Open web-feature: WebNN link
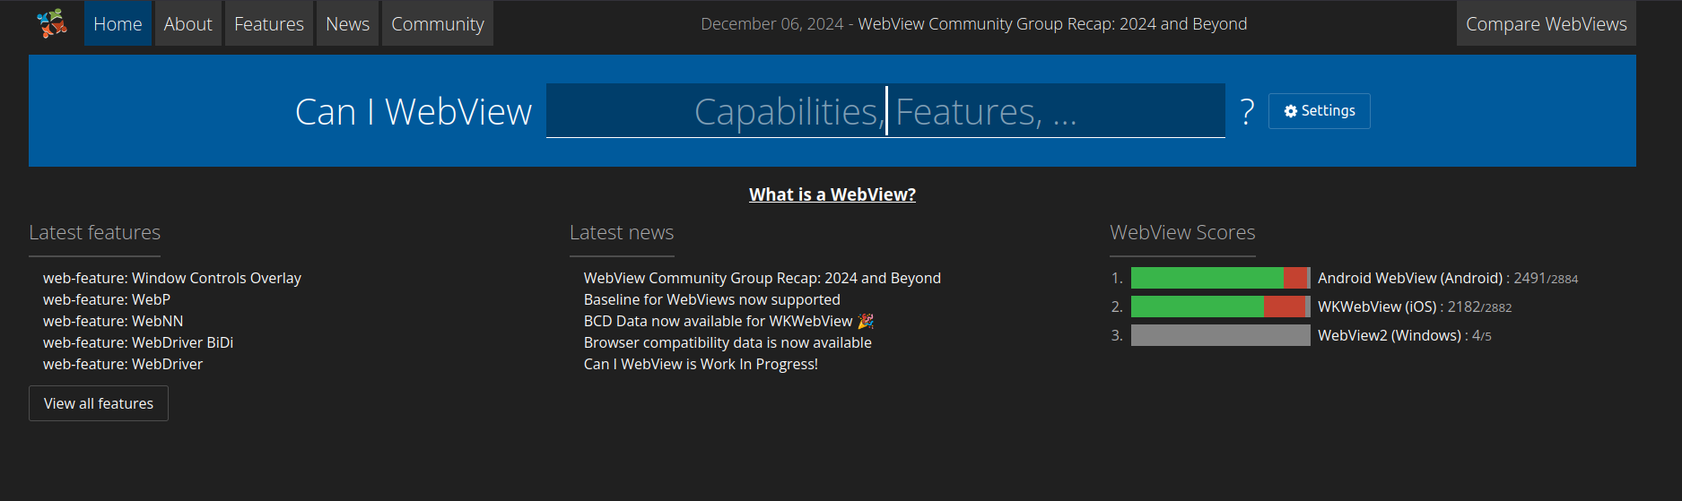Screen dimensions: 1682x501 (113, 321)
